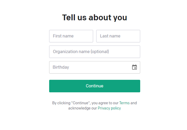Image resolution: width=187 pixels, height=130 pixels.
Task: Select the Organization name (optional) field
Action: click(94, 52)
